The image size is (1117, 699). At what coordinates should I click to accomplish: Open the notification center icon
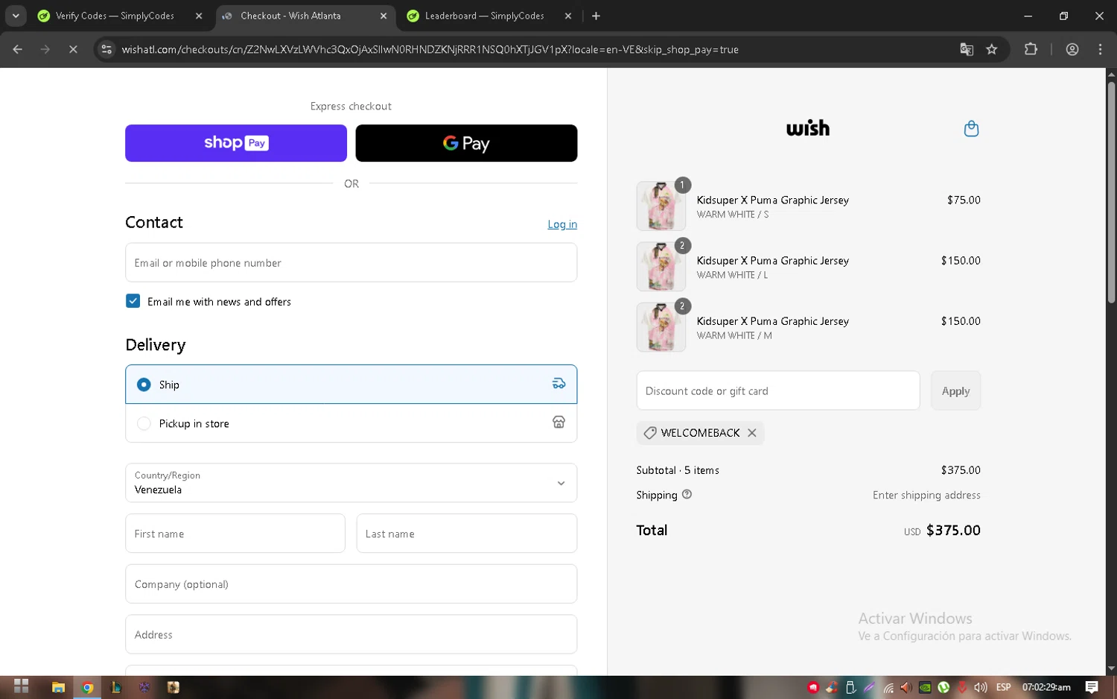[1092, 687]
